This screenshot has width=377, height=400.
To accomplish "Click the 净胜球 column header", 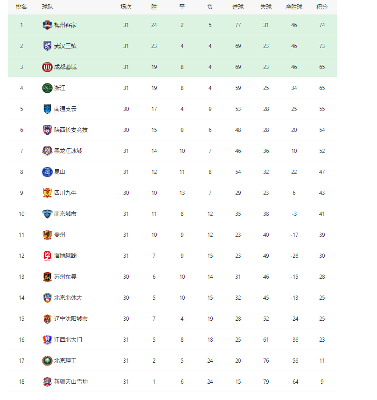I will [x=294, y=7].
